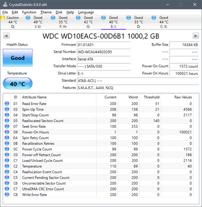The image size is (202, 207).
Task: Click status icon for Power-On Hours row
Action: click(7, 132)
